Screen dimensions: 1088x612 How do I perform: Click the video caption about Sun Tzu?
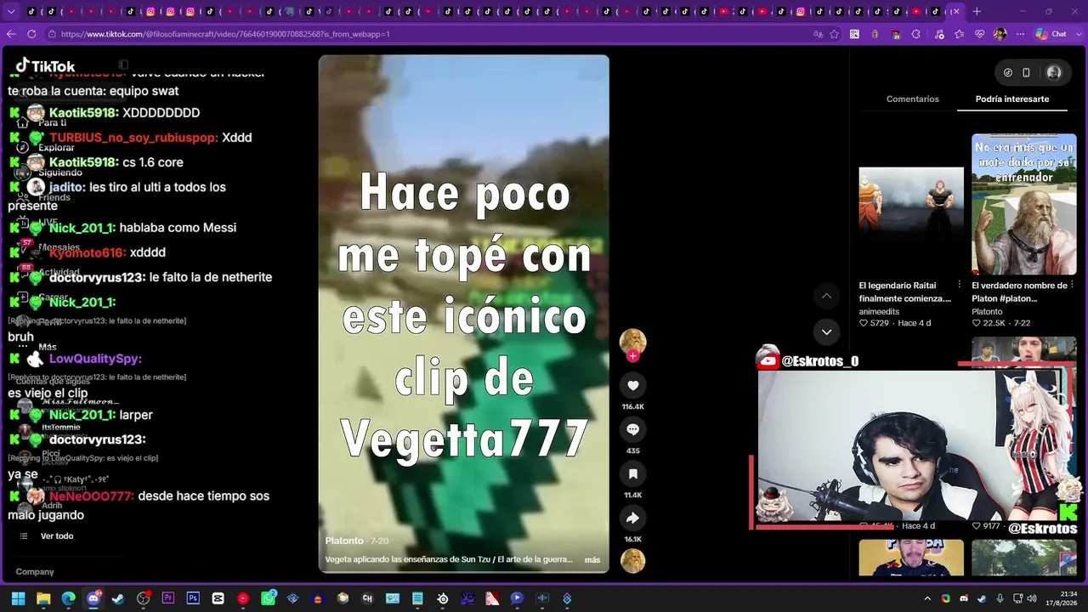449,560
